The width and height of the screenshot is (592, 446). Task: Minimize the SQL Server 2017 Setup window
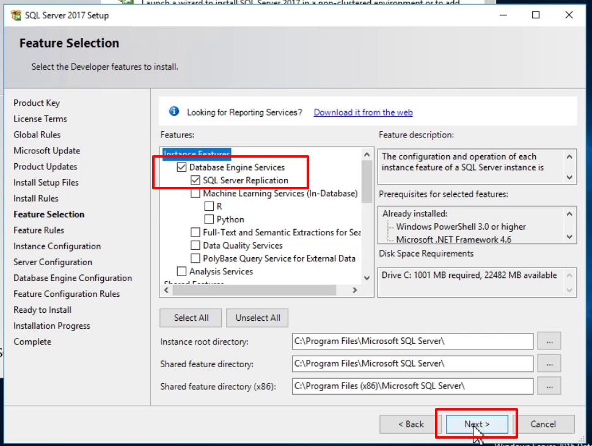click(x=503, y=15)
